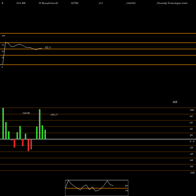Screen dimensions: 196x196
Task: Click the MR value label 138.17
Action: [x=54, y=115]
